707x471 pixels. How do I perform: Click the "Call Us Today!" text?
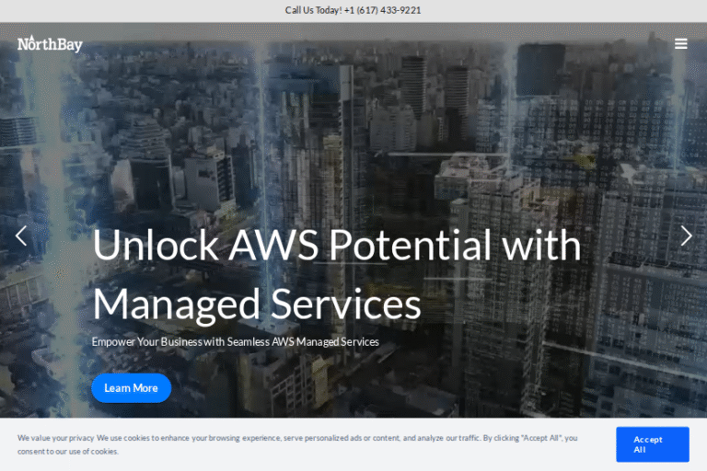[313, 10]
